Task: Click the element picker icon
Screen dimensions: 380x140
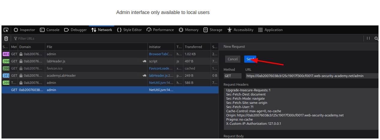Action: click(6, 30)
